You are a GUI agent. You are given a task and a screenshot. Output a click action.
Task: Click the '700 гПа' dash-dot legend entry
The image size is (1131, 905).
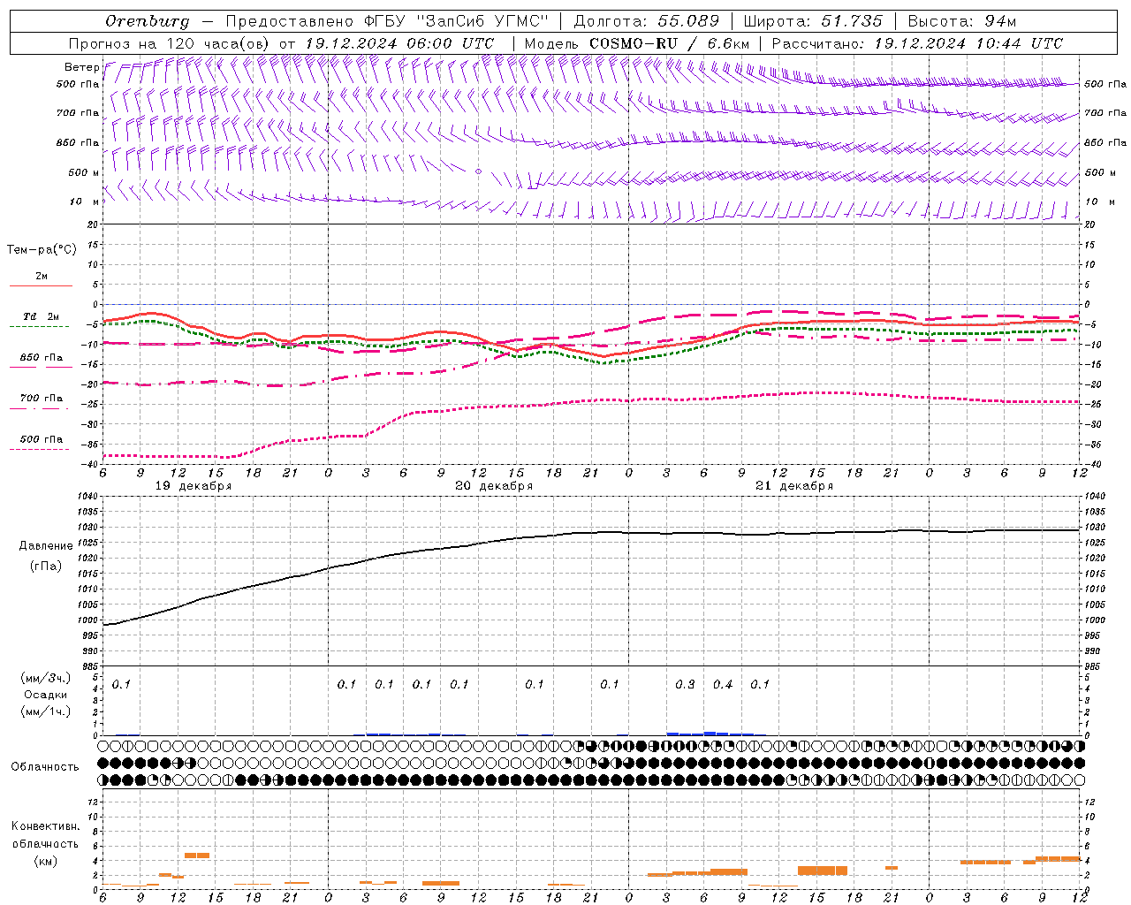click(41, 399)
